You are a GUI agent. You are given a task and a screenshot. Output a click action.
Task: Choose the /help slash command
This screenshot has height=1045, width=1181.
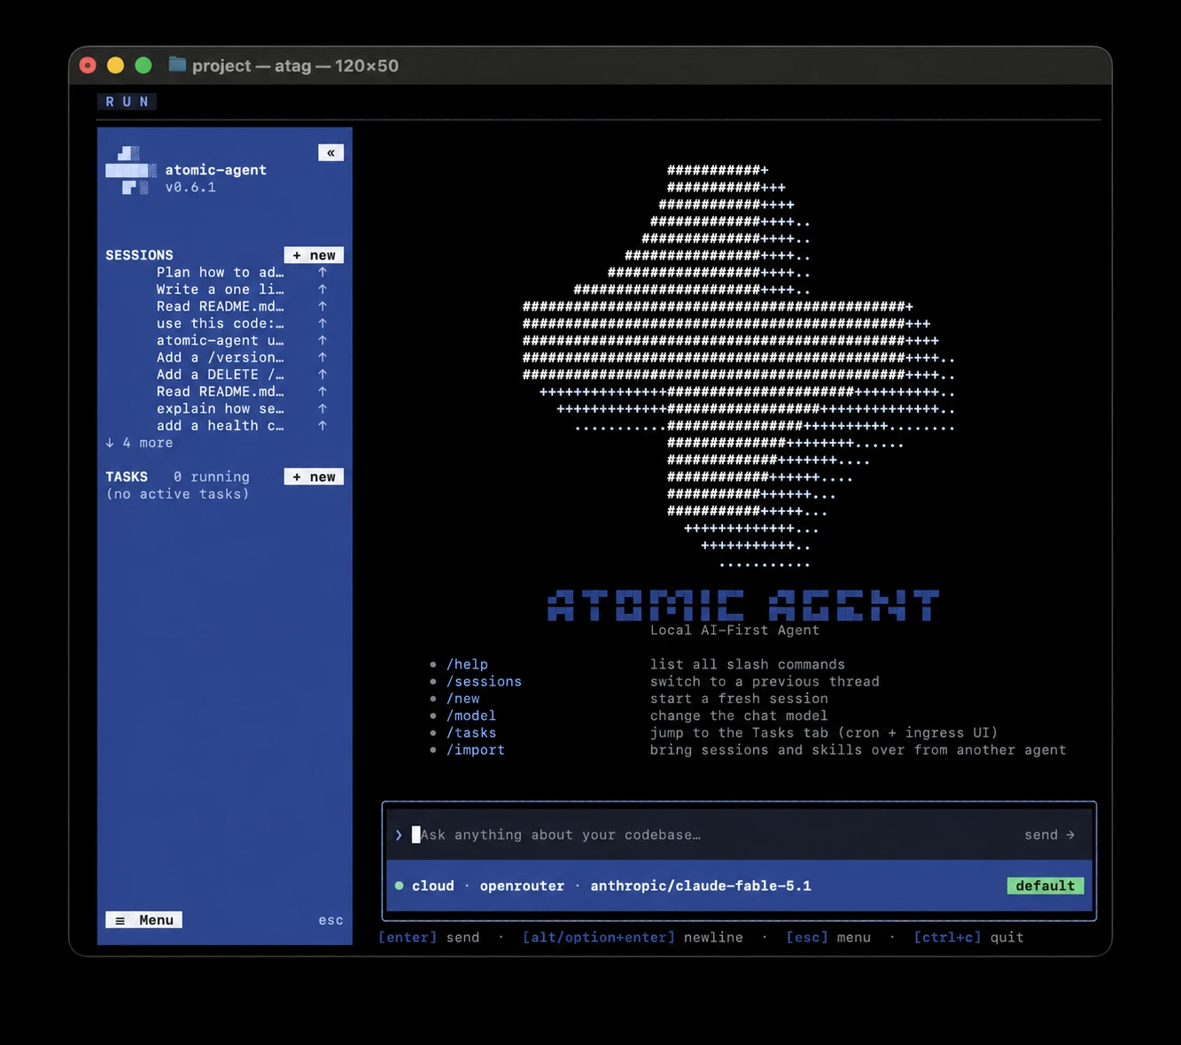coord(467,664)
